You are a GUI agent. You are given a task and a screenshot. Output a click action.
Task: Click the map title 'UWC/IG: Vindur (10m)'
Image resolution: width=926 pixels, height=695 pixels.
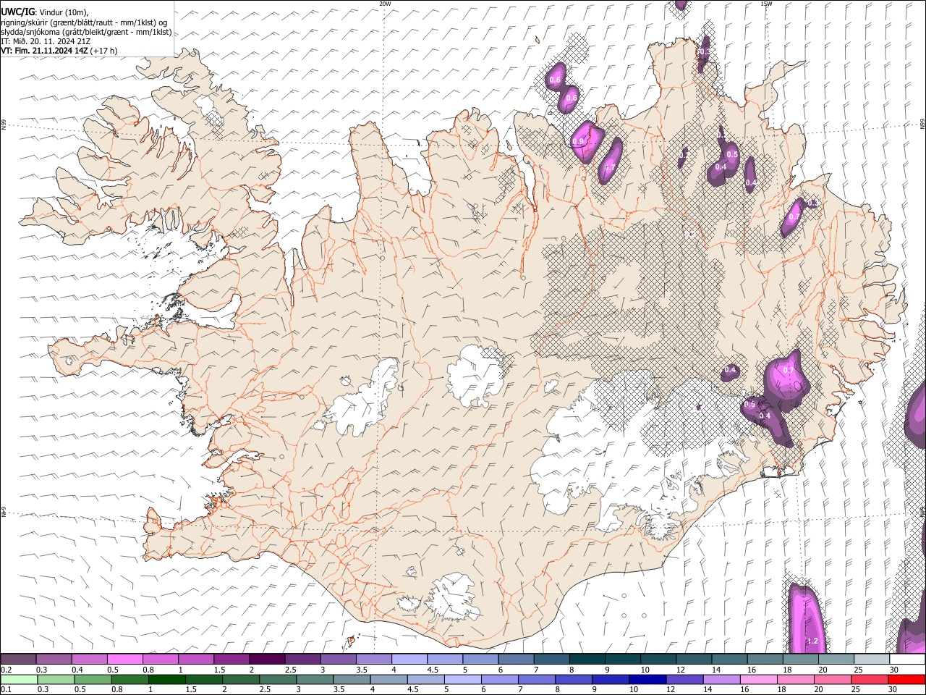[45, 12]
